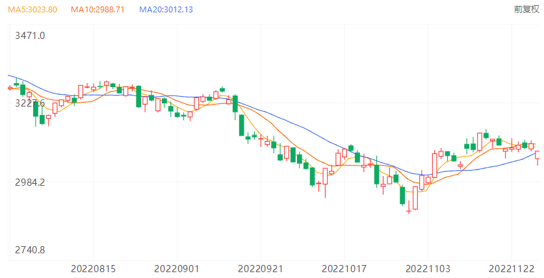The image size is (544, 278).
Task: Select the 20220901 date marker
Action: (176, 268)
